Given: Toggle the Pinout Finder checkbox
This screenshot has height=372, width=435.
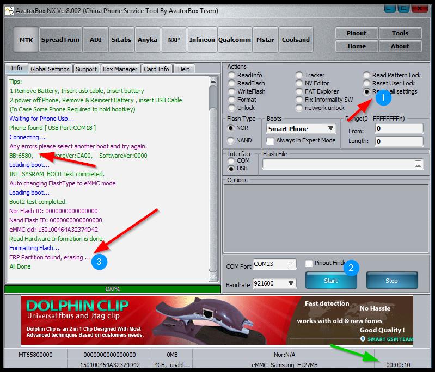Looking at the screenshot, I should click(x=309, y=263).
